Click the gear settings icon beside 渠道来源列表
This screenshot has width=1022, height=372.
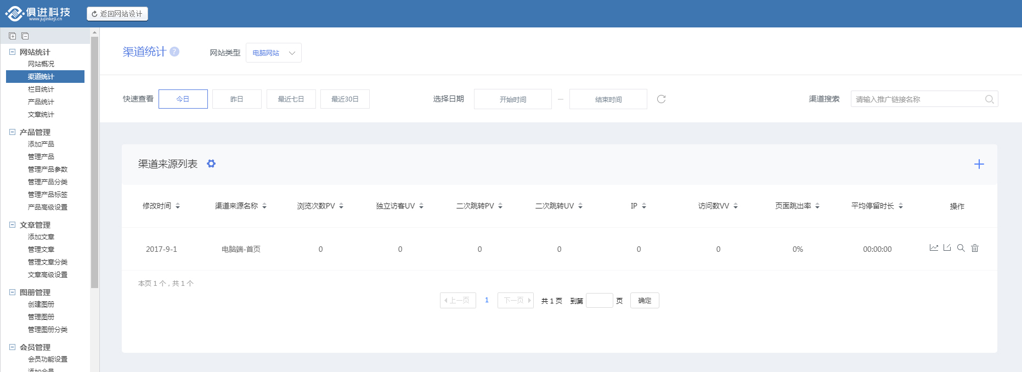pyautogui.click(x=211, y=164)
